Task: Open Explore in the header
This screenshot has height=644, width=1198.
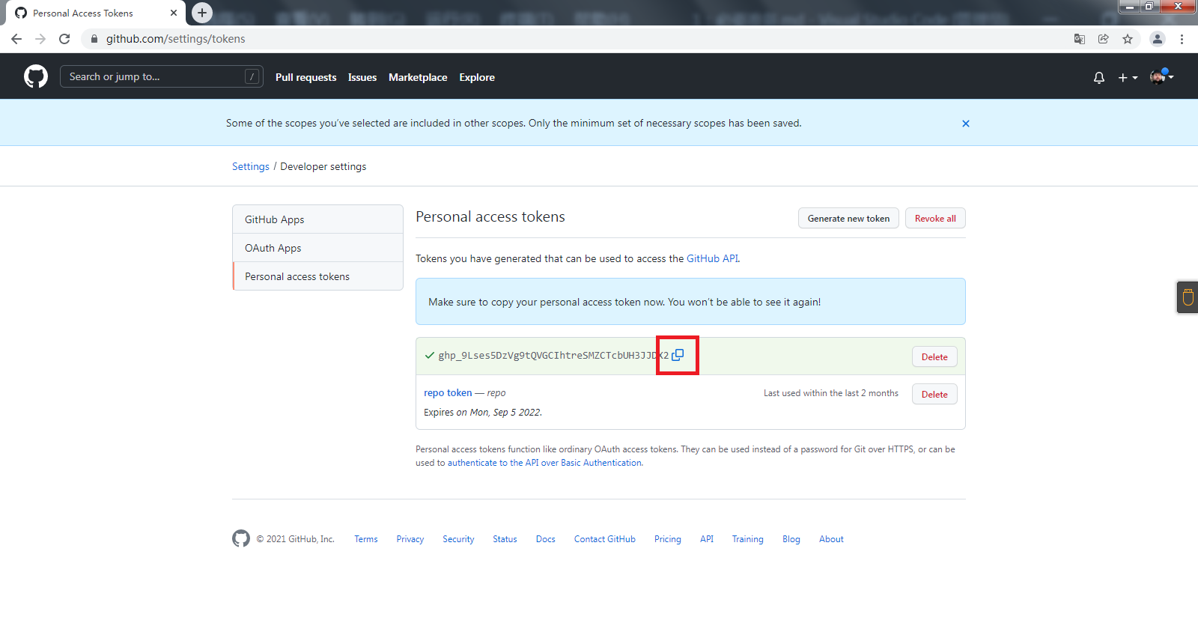Action: [477, 77]
